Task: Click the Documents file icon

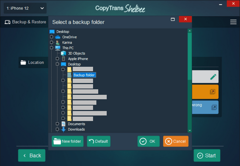Action: pyautogui.click(x=64, y=124)
